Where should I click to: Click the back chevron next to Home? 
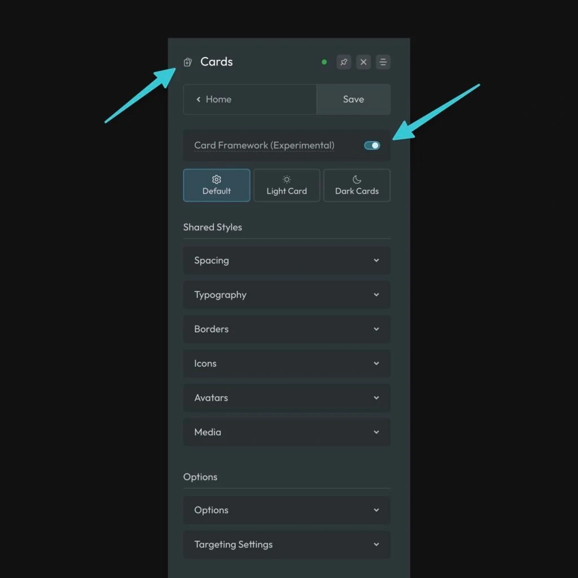[198, 99]
